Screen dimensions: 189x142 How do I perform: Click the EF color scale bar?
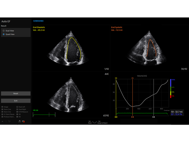point(171,88)
